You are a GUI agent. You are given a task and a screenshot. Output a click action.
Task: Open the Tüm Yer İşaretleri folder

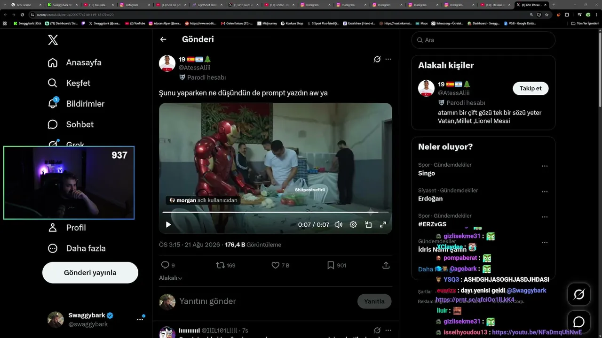(x=585, y=23)
